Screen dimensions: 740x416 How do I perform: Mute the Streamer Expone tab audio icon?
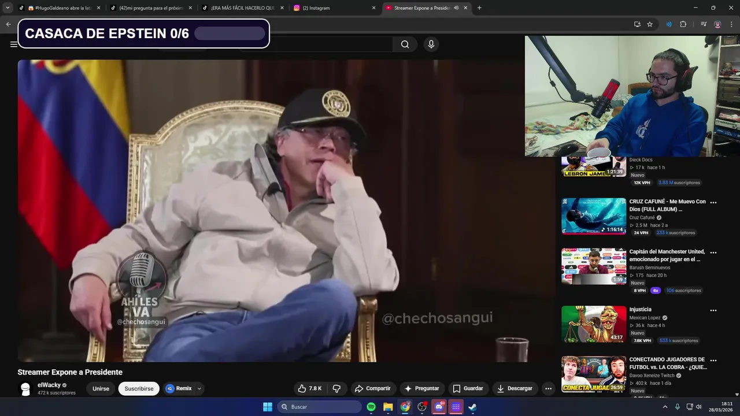click(456, 8)
